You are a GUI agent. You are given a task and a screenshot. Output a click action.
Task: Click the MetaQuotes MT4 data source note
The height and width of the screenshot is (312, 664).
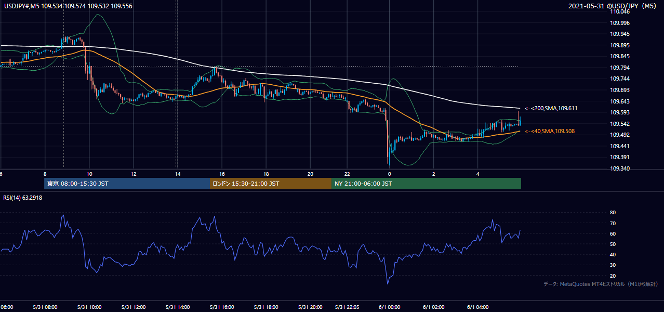(601, 284)
